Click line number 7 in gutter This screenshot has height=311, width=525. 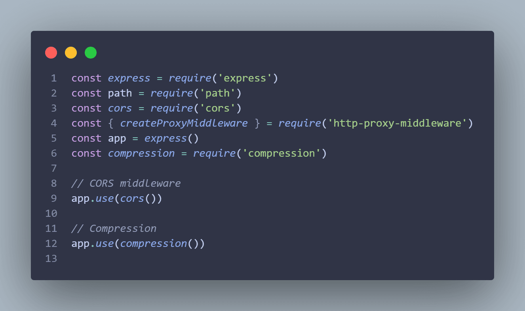(53, 169)
